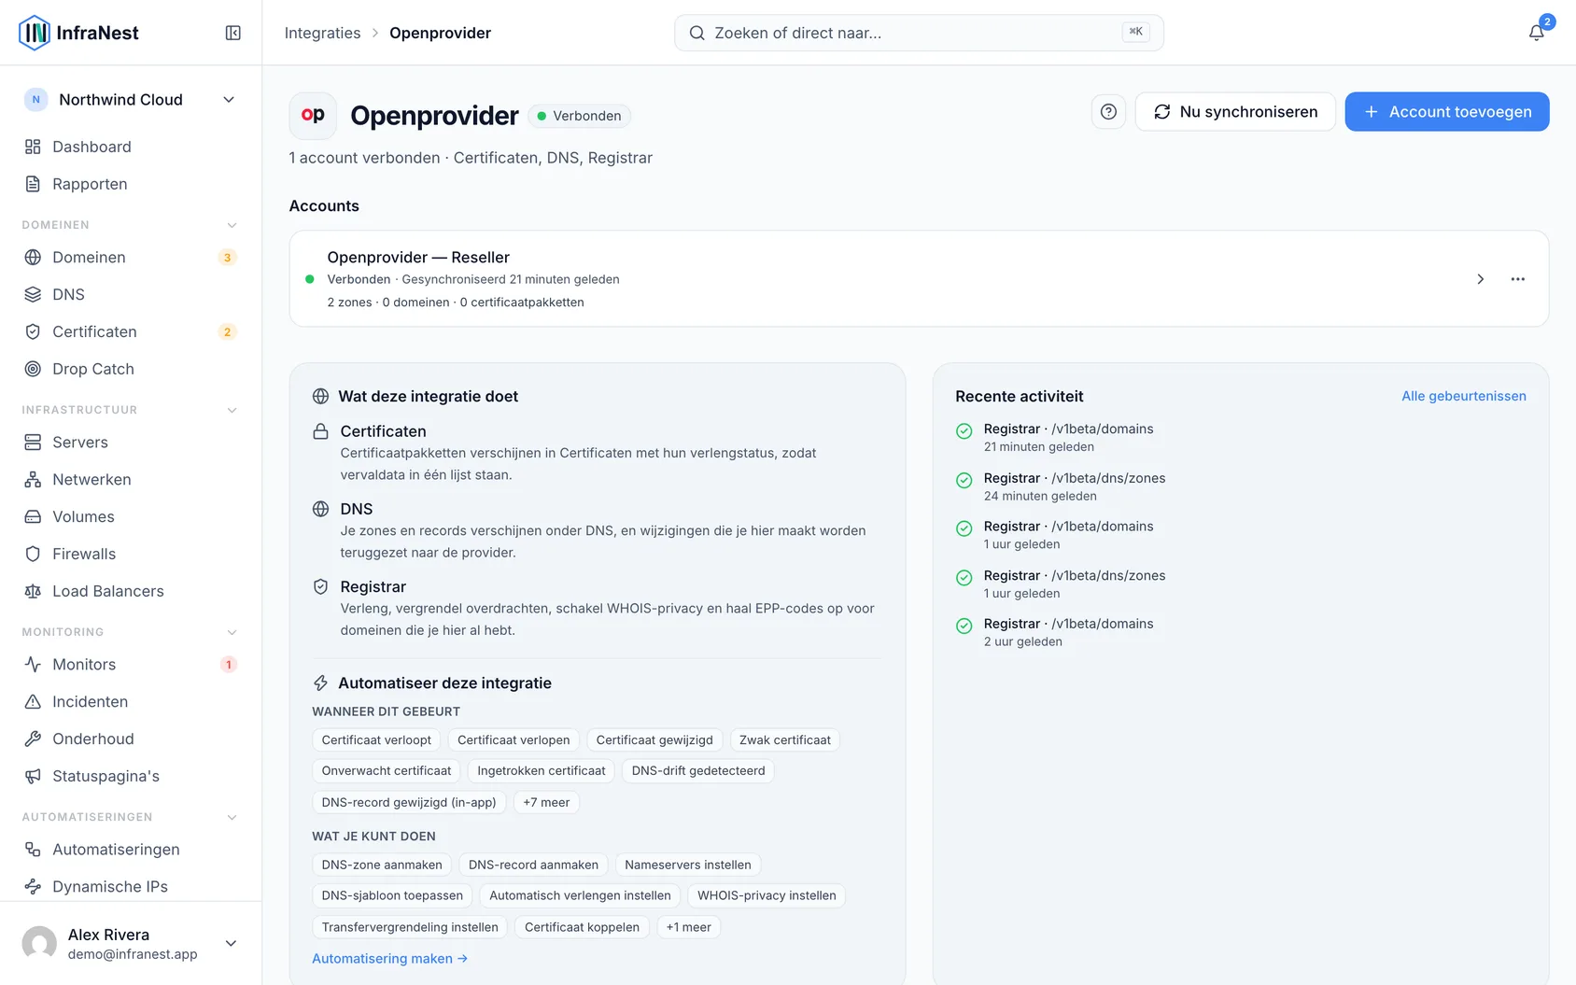Image resolution: width=1576 pixels, height=985 pixels.
Task: Show +7 meer trigger chips
Action: [x=546, y=802]
